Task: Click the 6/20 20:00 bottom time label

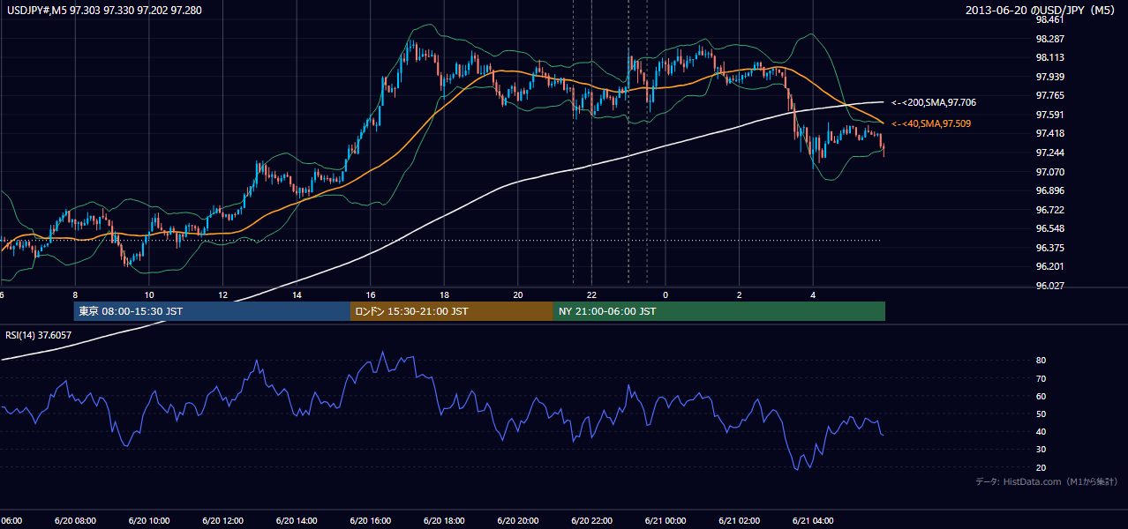Action: pos(518,521)
